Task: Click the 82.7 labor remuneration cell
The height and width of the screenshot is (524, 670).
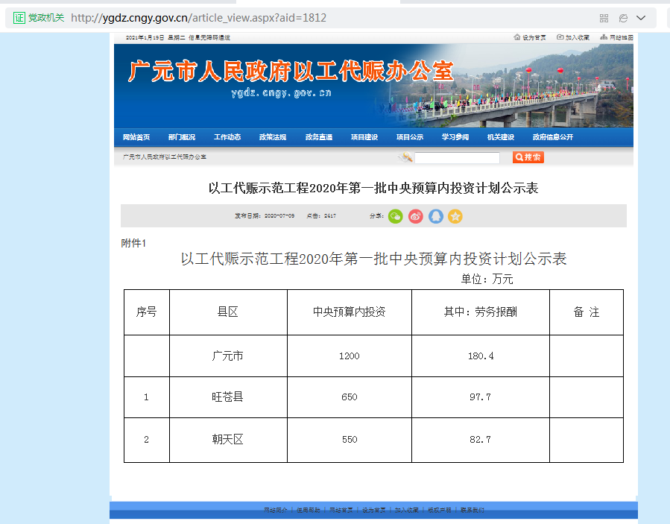Action: point(481,440)
